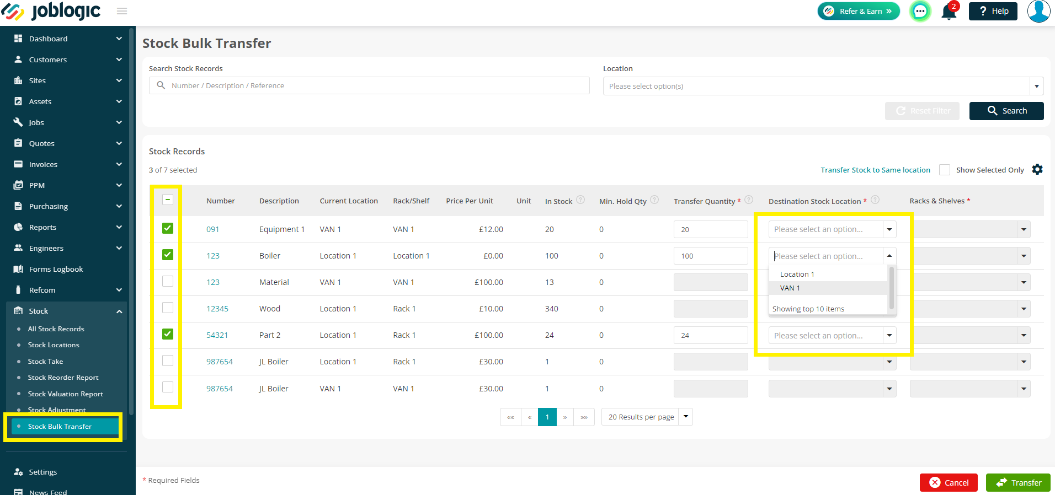
Task: Click the Refer & Earn button
Action: pyautogui.click(x=859, y=11)
